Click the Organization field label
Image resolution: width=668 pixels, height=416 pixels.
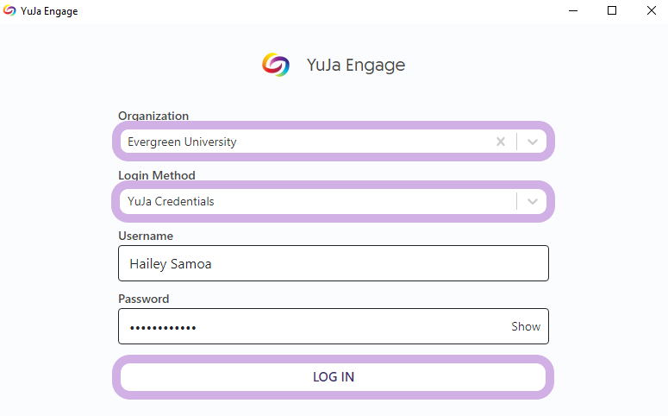coord(153,116)
